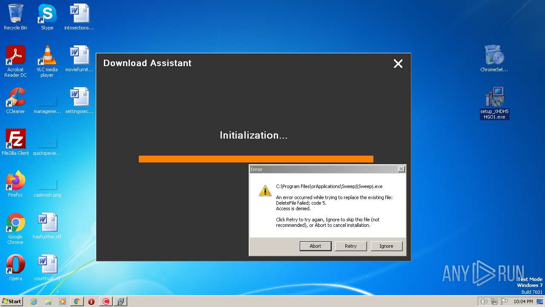Click the volume speaker tray icon
Screen dimensions: 545x307
(x=484, y=301)
